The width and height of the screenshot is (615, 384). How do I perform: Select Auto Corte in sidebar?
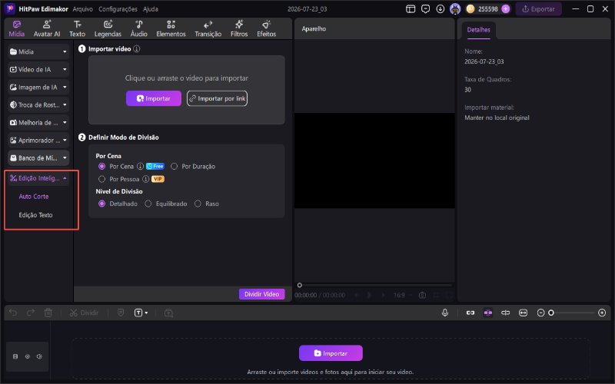click(x=34, y=197)
